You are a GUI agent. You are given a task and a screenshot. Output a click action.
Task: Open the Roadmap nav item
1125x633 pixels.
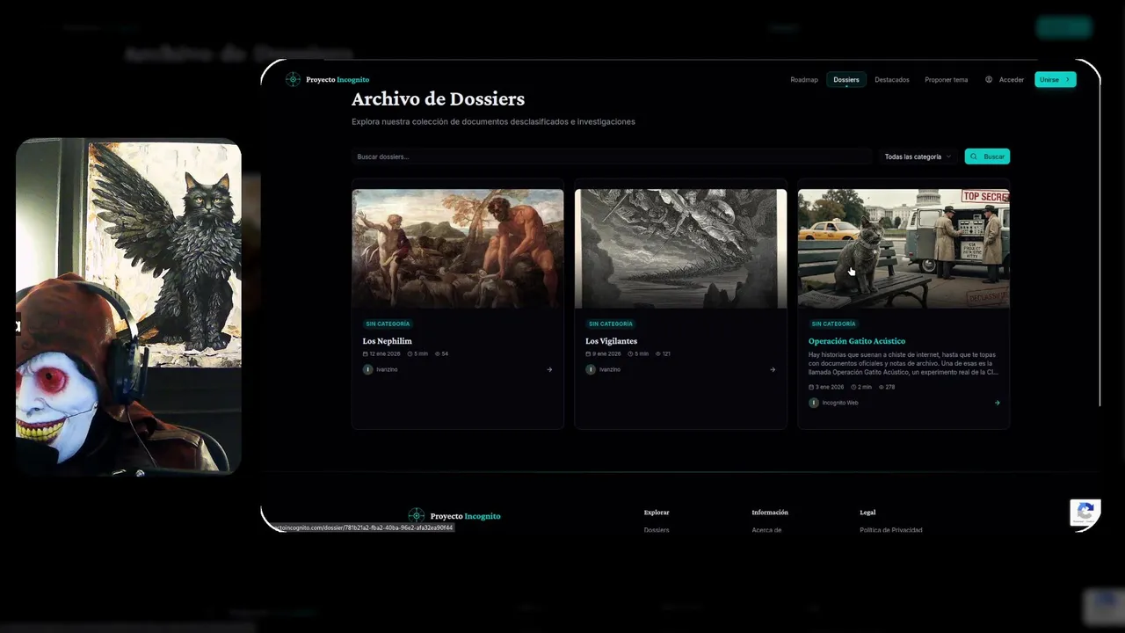pos(804,80)
